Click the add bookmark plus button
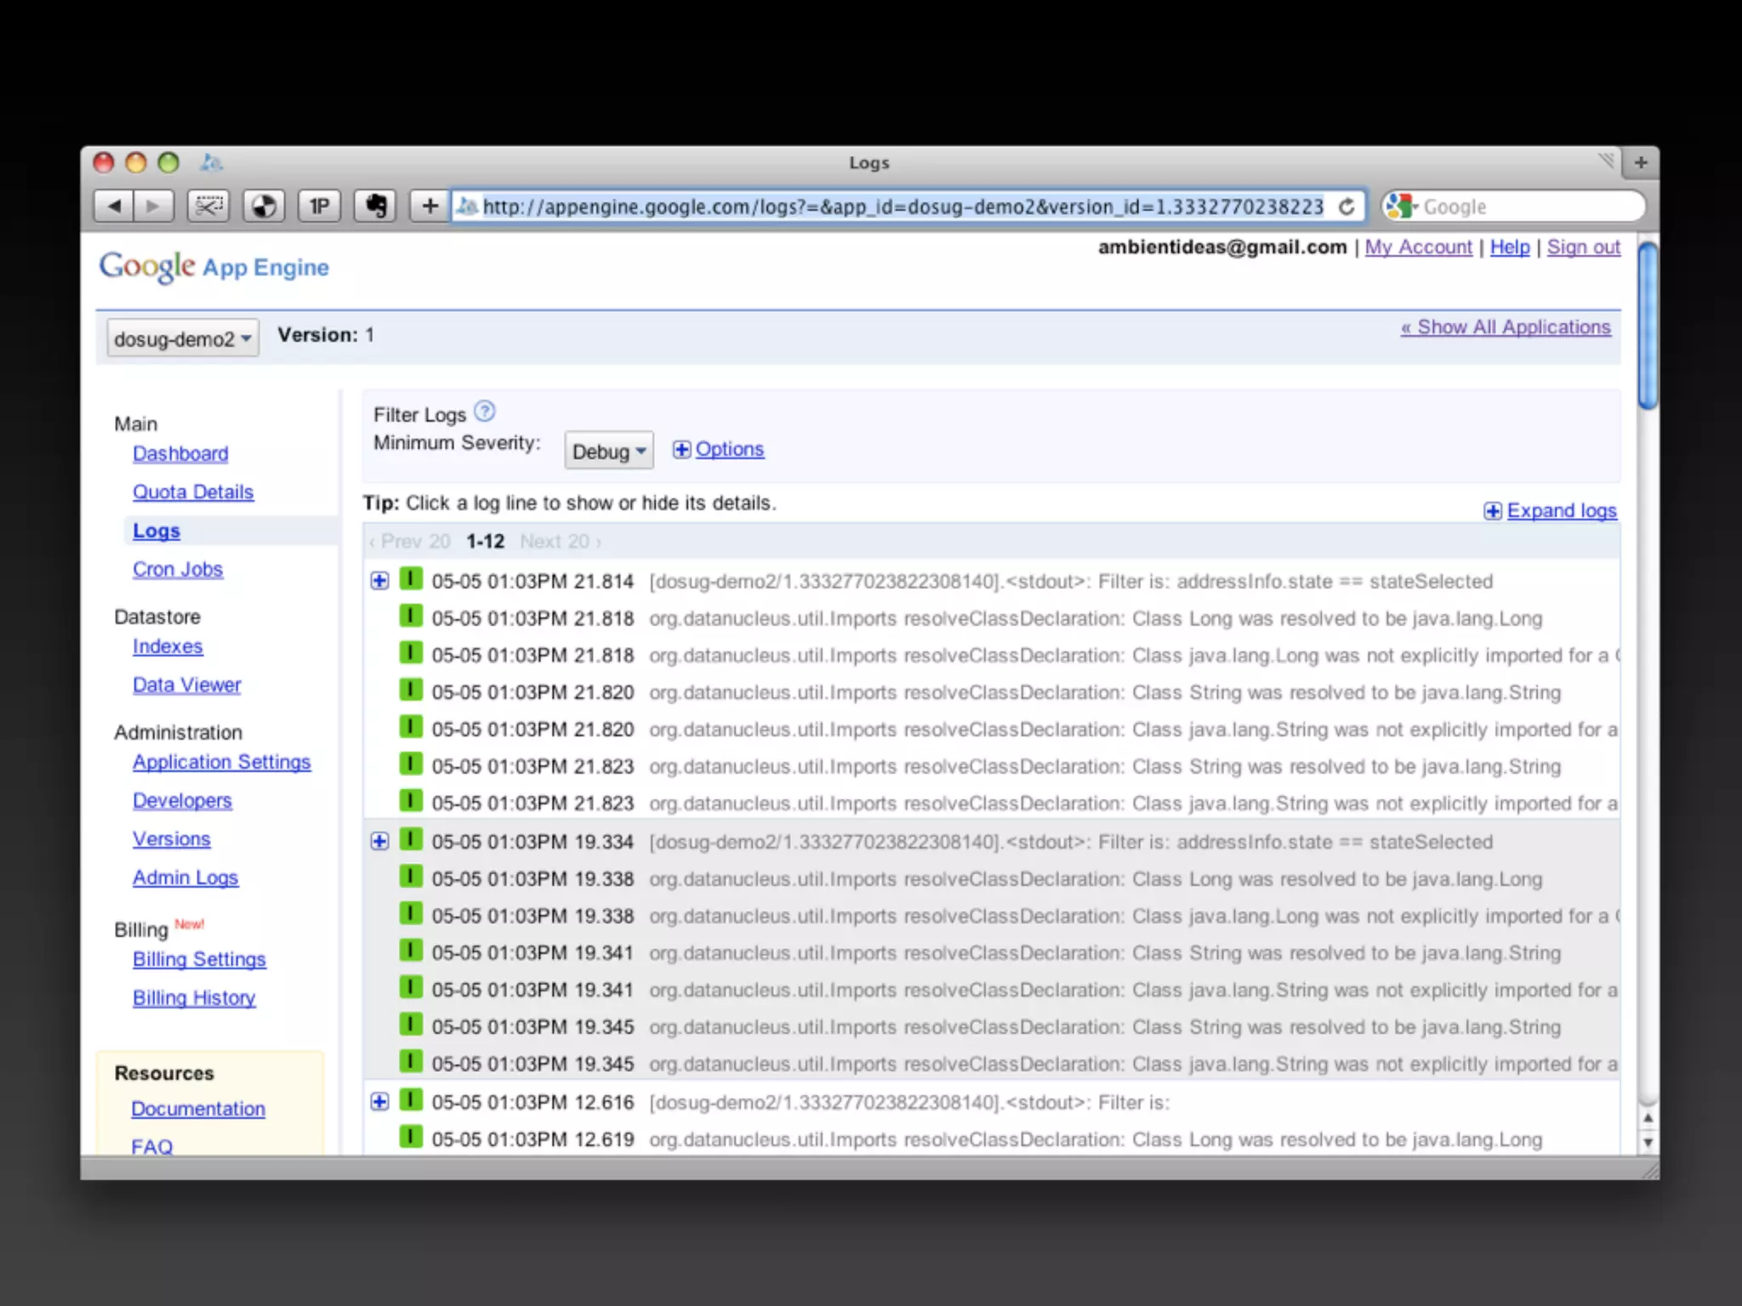 tap(430, 206)
